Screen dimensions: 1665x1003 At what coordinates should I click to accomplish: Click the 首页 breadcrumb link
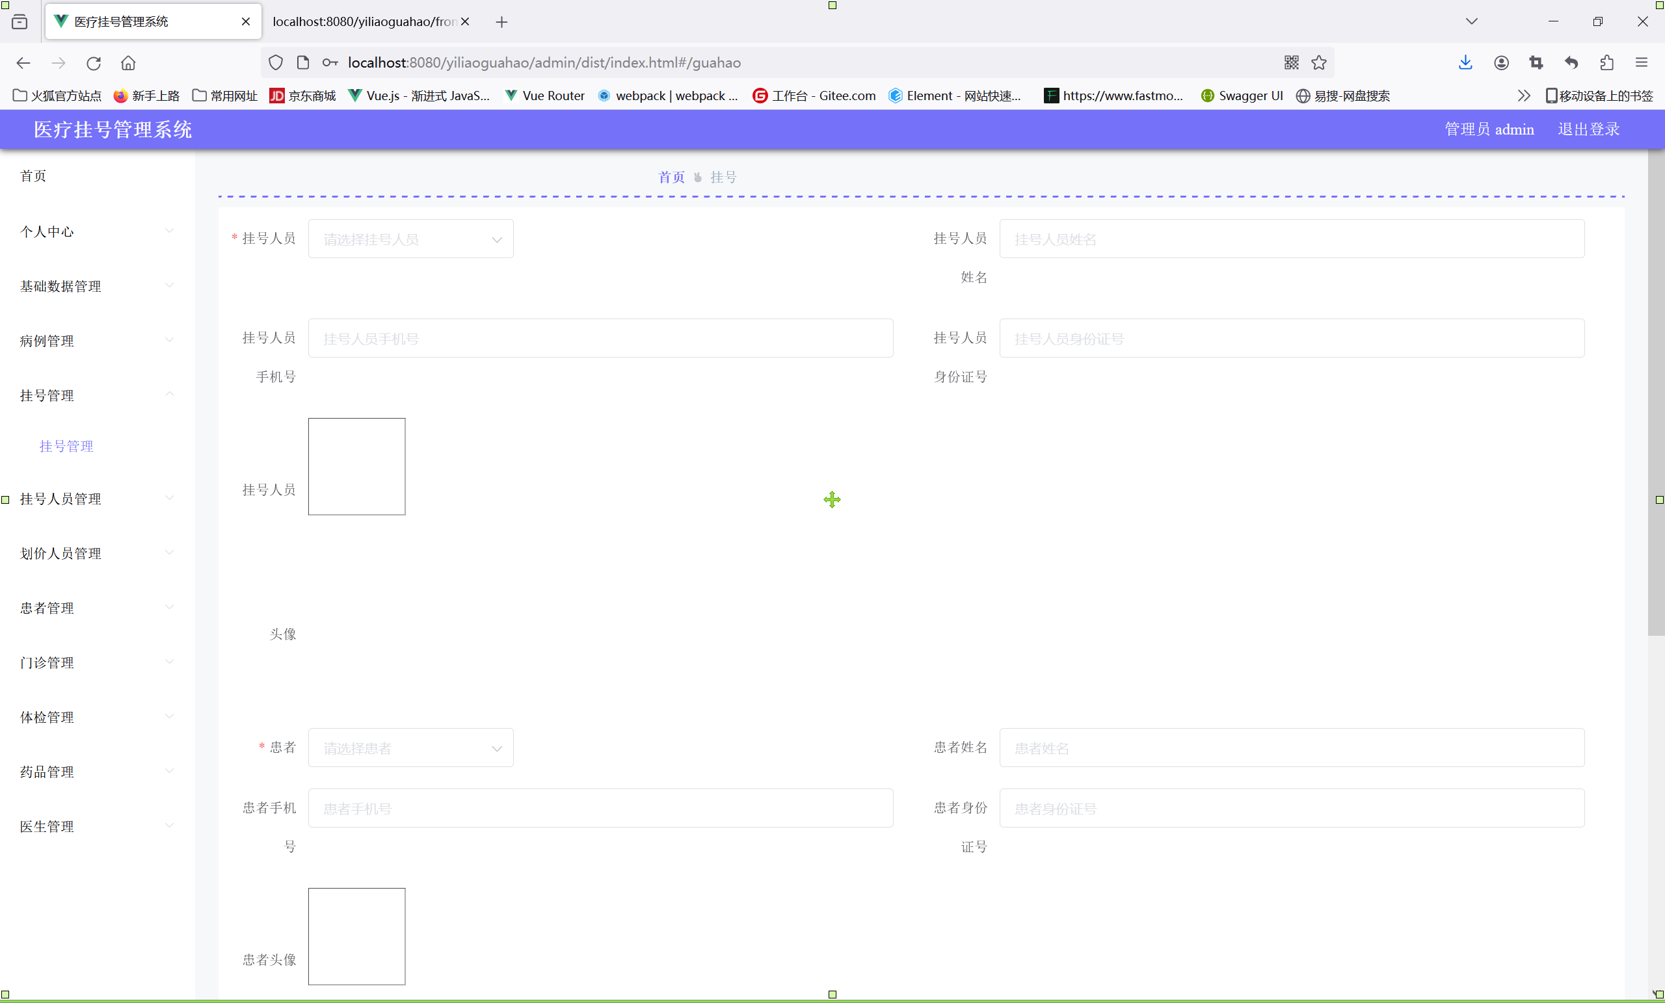click(671, 177)
